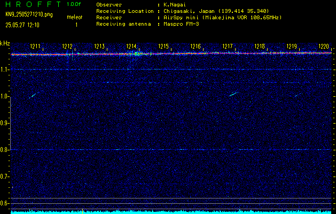Click the faint echo streak near 1219
The image size is (336, 214).
298,95
